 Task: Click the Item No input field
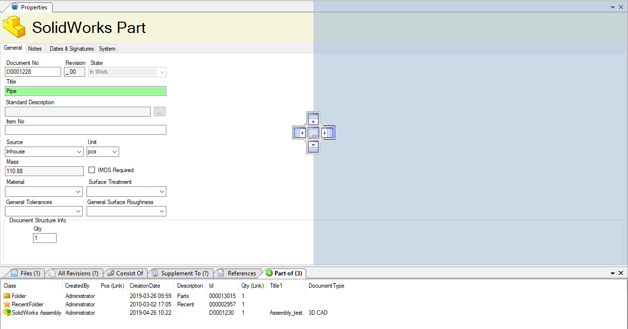tap(86, 130)
